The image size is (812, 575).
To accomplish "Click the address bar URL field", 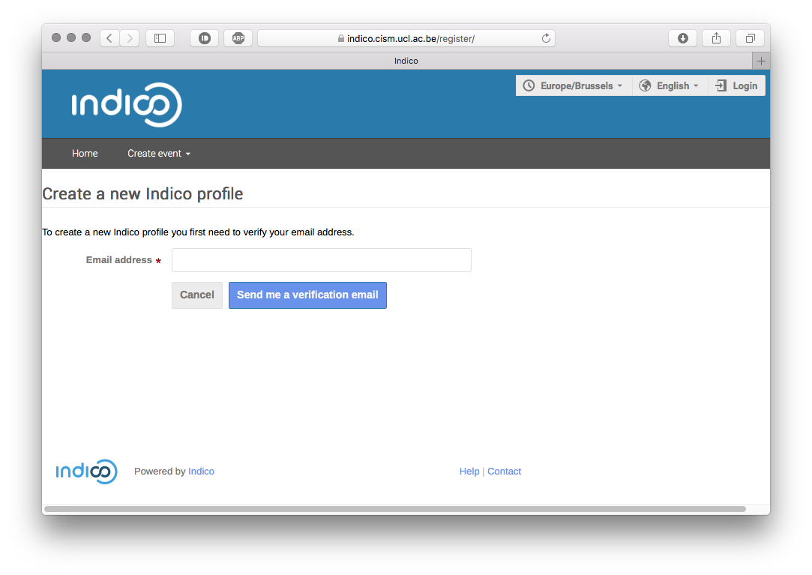I will tap(406, 38).
